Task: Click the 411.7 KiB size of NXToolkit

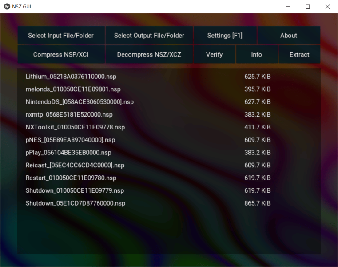Action: (x=257, y=127)
